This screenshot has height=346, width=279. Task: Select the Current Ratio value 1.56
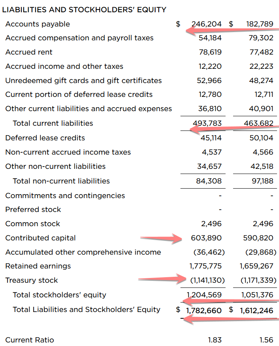tap(266, 340)
